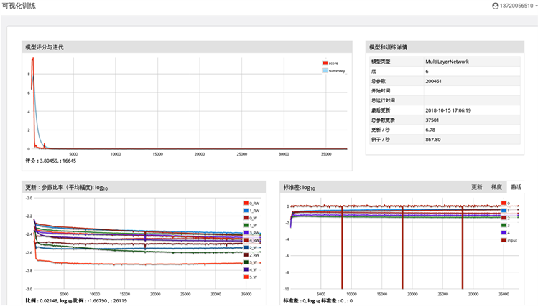Click the 可视化训练 page title
Screen dimensions: 538x306
(19, 6)
